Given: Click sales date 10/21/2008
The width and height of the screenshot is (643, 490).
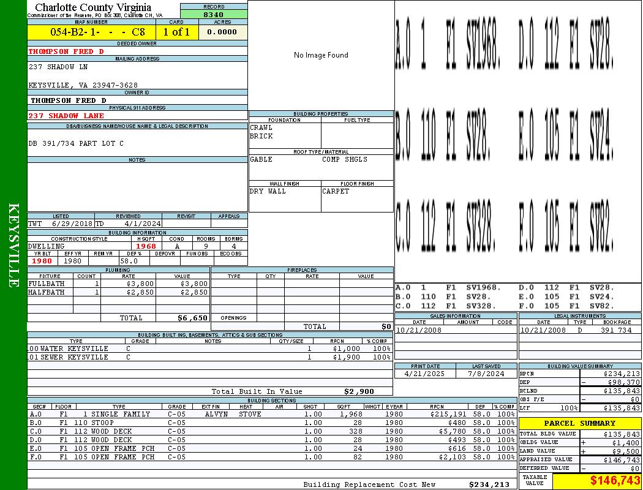Looking at the screenshot, I should tap(419, 330).
